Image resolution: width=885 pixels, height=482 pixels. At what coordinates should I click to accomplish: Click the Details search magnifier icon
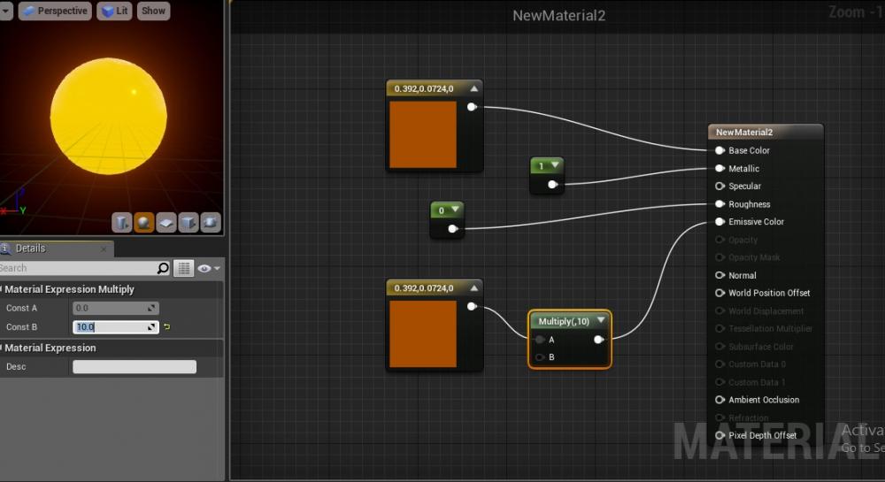coord(163,268)
